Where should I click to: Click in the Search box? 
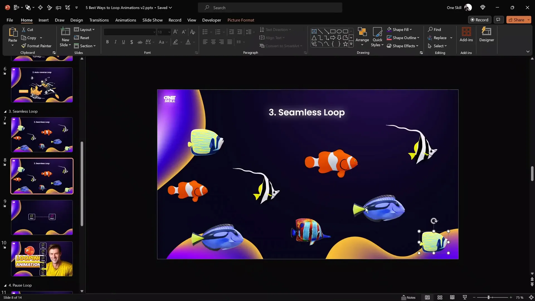click(x=270, y=8)
